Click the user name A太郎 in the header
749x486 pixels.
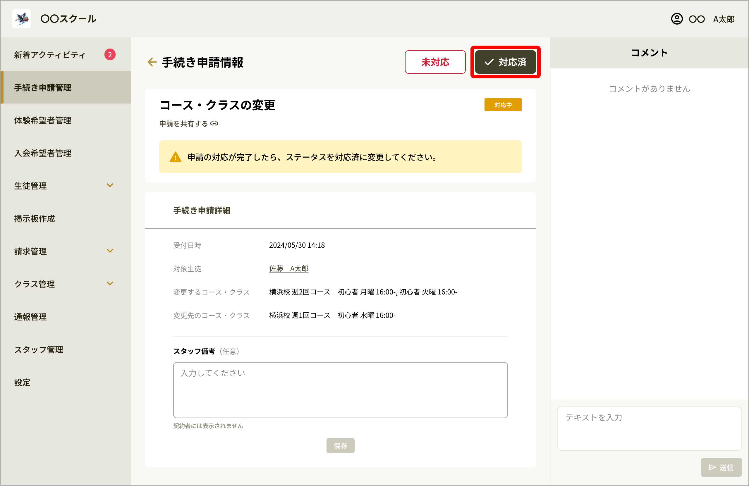(x=724, y=19)
